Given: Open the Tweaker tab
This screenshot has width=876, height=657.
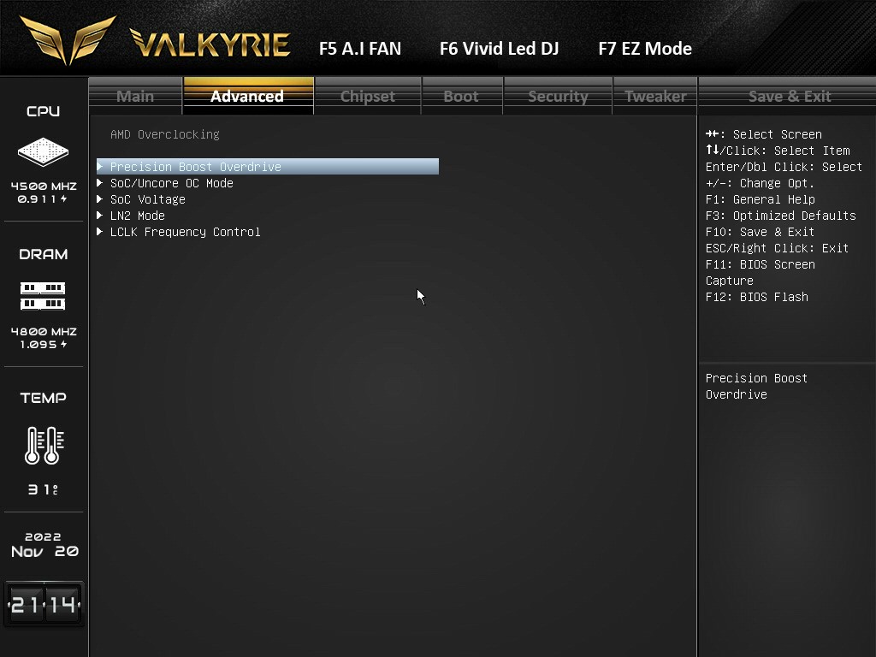Looking at the screenshot, I should (x=654, y=96).
